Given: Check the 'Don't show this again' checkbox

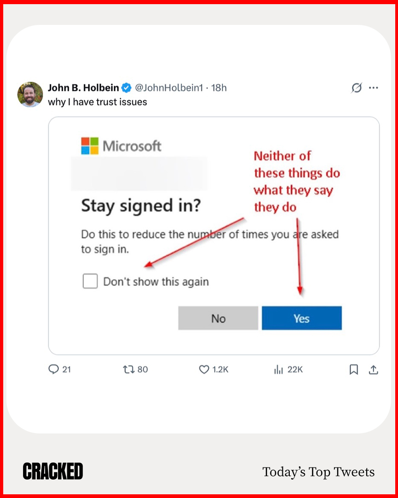Looking at the screenshot, I should pyautogui.click(x=90, y=281).
